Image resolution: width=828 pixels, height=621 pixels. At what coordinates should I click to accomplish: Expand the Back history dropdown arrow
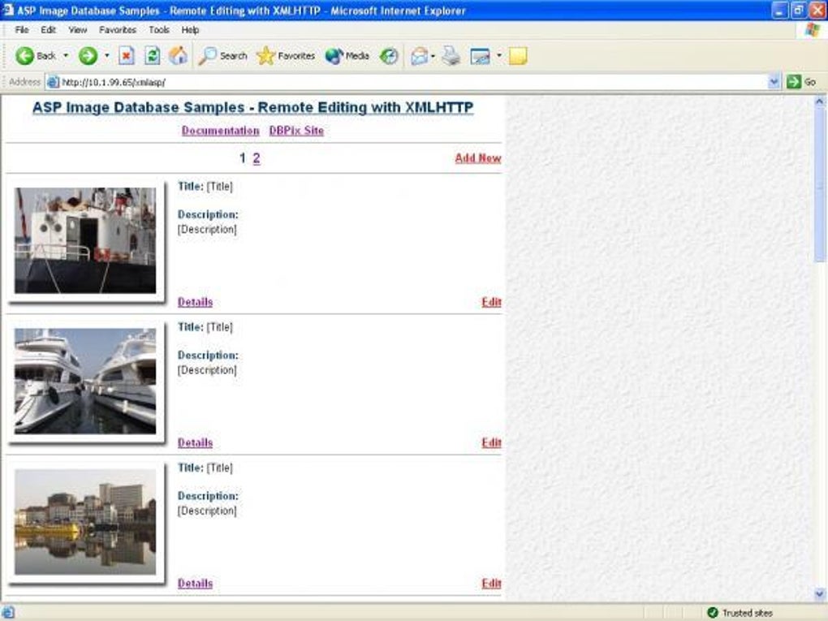tap(66, 55)
